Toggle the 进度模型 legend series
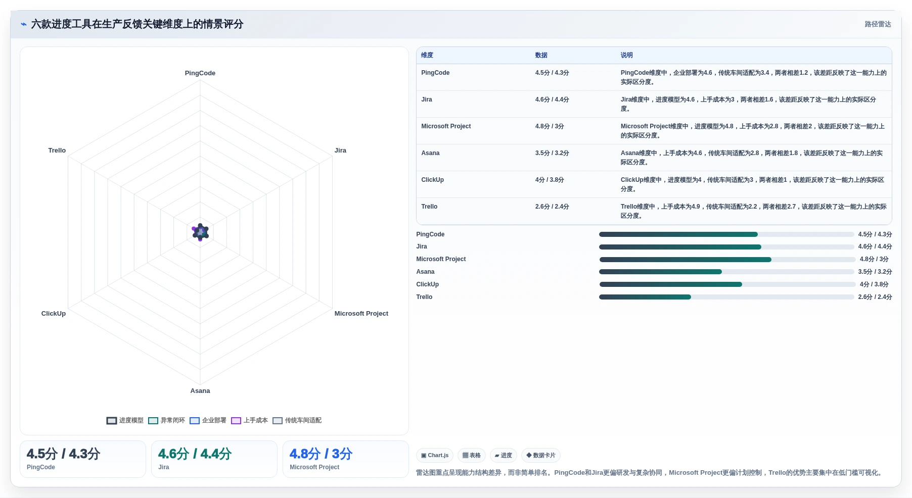 pyautogui.click(x=125, y=420)
